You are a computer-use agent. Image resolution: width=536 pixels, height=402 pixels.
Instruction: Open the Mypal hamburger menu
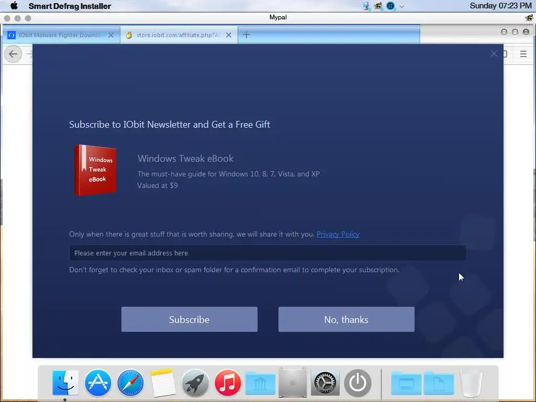click(x=523, y=54)
